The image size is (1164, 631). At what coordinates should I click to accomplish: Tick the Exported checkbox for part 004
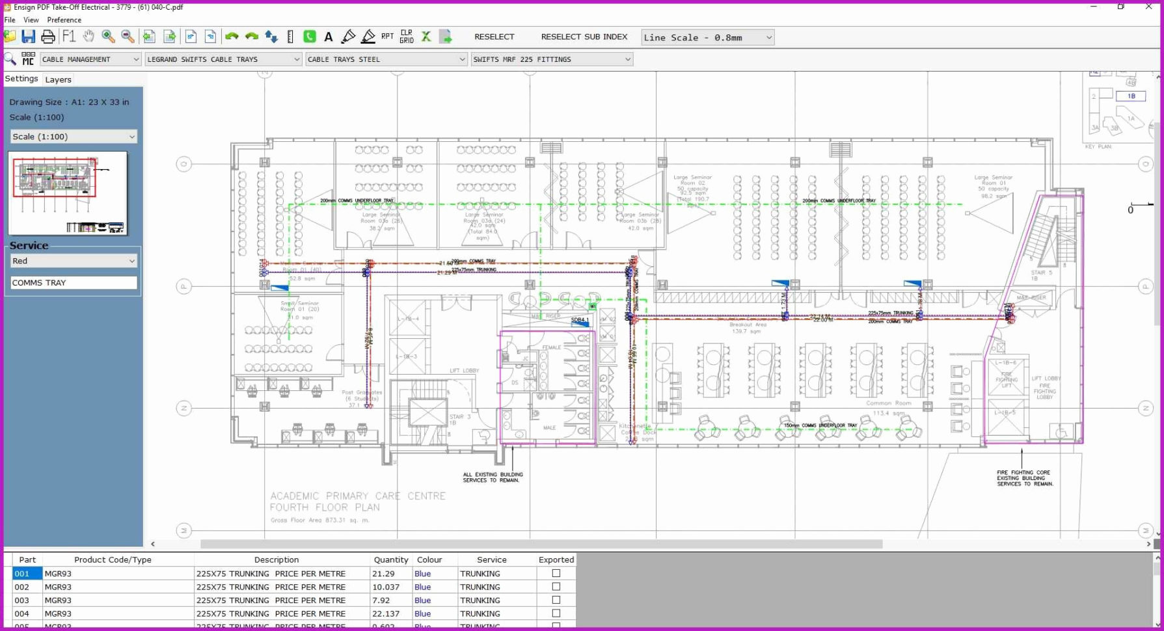(x=556, y=613)
